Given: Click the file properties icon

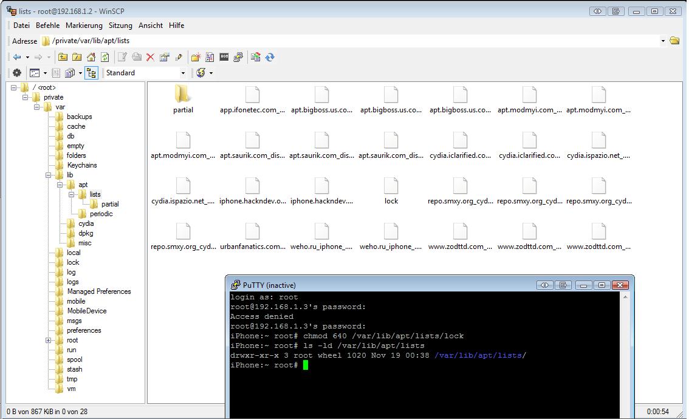Looking at the screenshot, I should coord(164,57).
